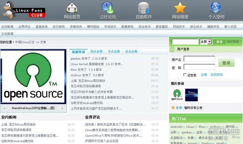Open the 安全技术 menu item
The image size is (243, 144).
(x=145, y=27)
